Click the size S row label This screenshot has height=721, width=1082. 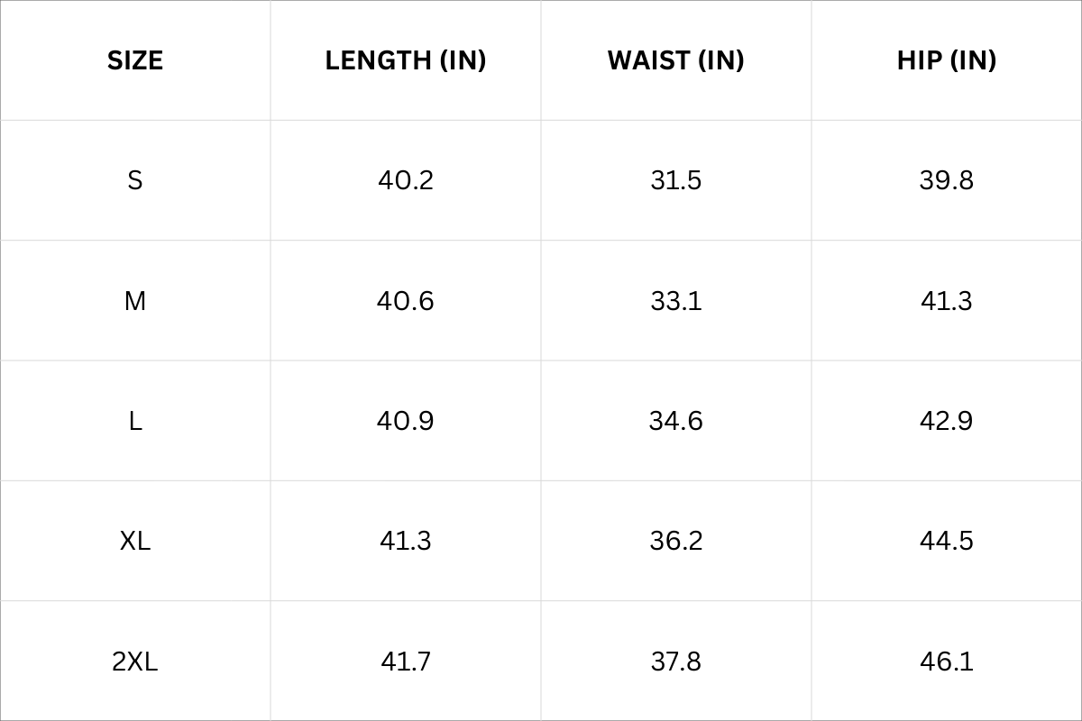(135, 180)
